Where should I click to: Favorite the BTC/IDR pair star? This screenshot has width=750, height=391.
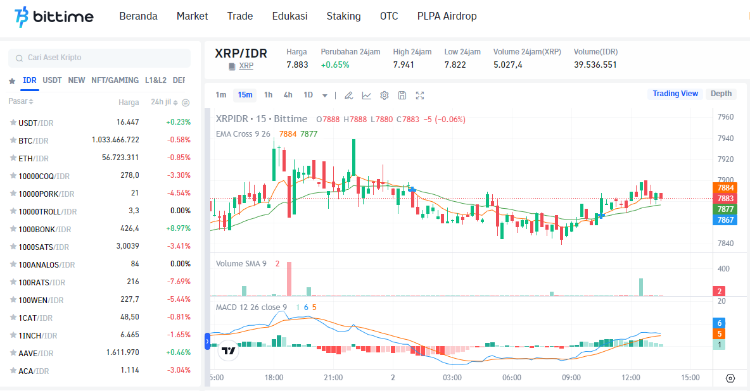[x=13, y=140]
